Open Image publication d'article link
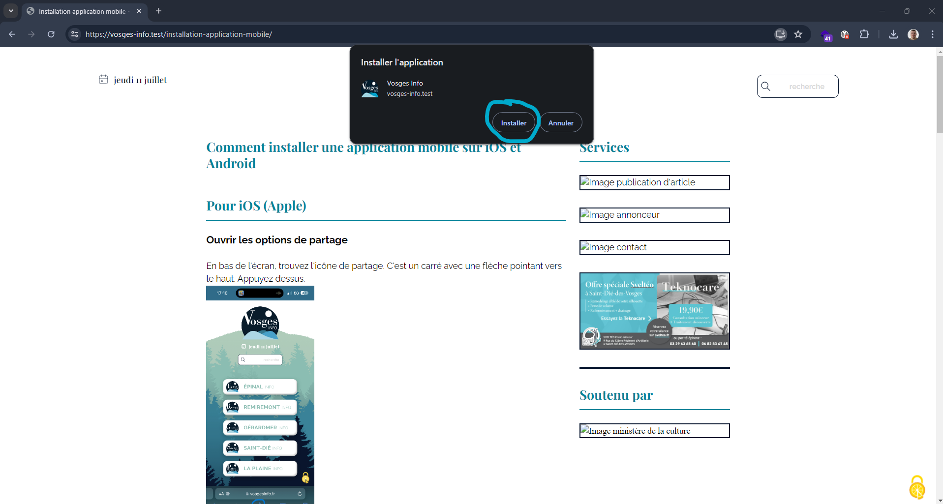 click(x=654, y=182)
